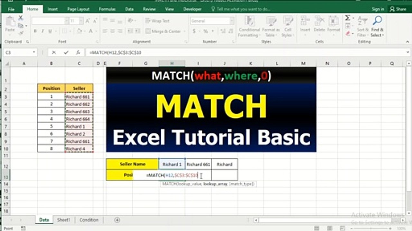Toggle Italic formatting

(42, 31)
